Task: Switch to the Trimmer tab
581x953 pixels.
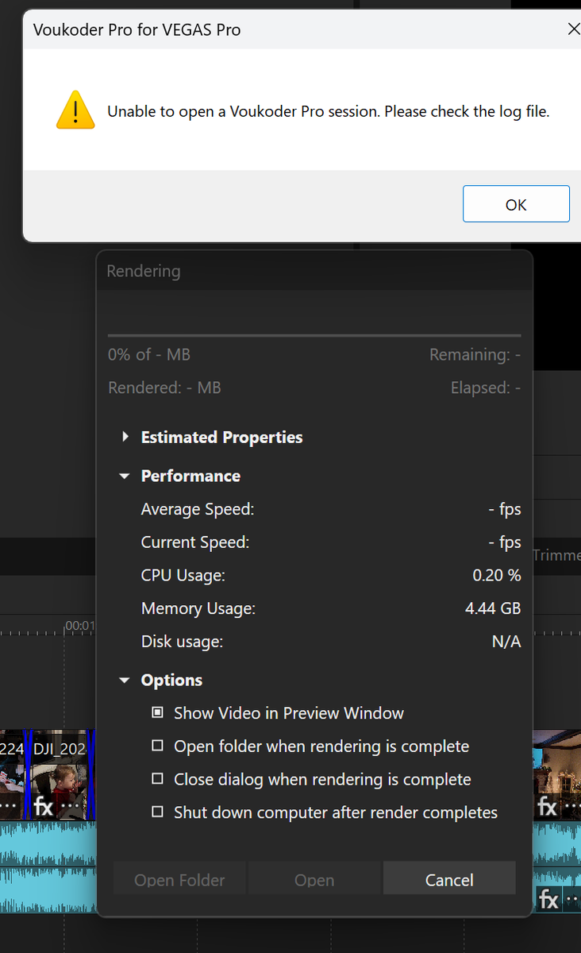Action: [556, 555]
